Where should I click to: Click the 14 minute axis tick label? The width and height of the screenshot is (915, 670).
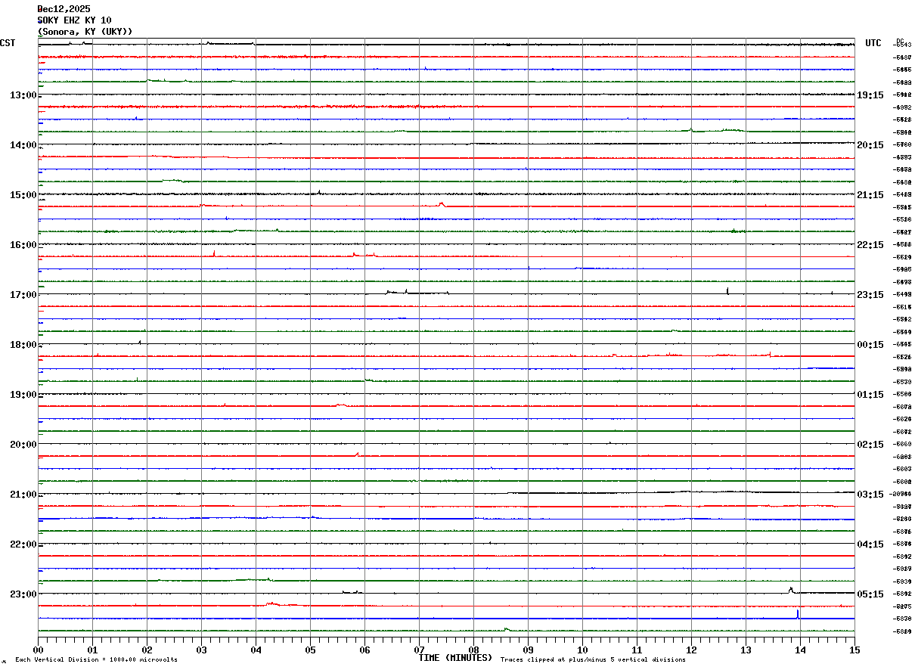(800, 650)
